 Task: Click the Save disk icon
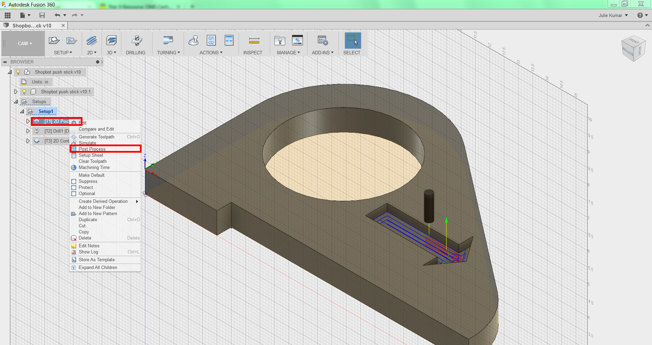(x=42, y=15)
